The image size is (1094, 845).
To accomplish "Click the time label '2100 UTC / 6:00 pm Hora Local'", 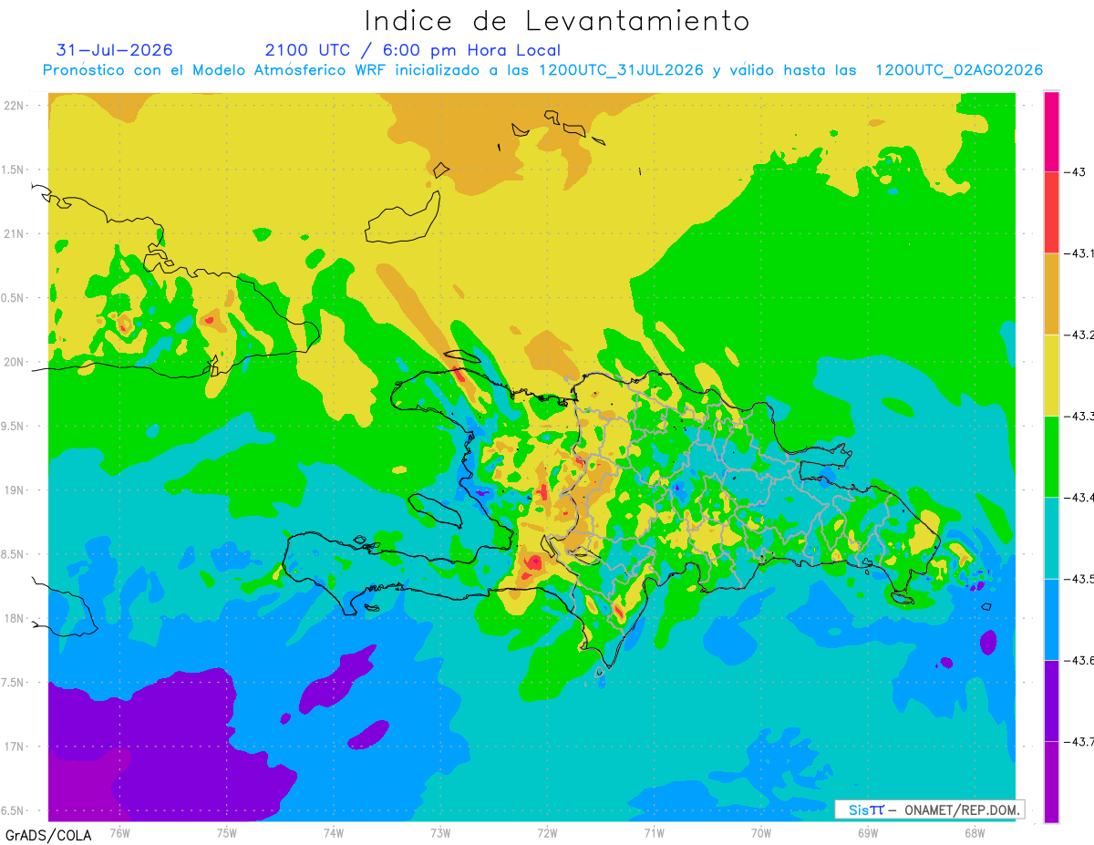I will pos(413,50).
